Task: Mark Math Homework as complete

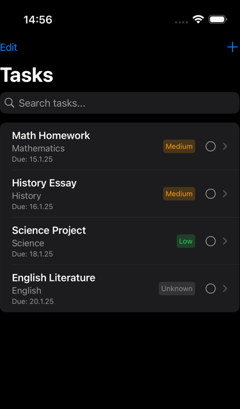Action: tap(211, 147)
